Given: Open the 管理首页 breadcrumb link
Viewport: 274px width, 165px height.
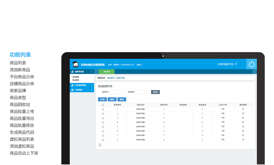Looking at the screenshot, I should pos(111,78).
